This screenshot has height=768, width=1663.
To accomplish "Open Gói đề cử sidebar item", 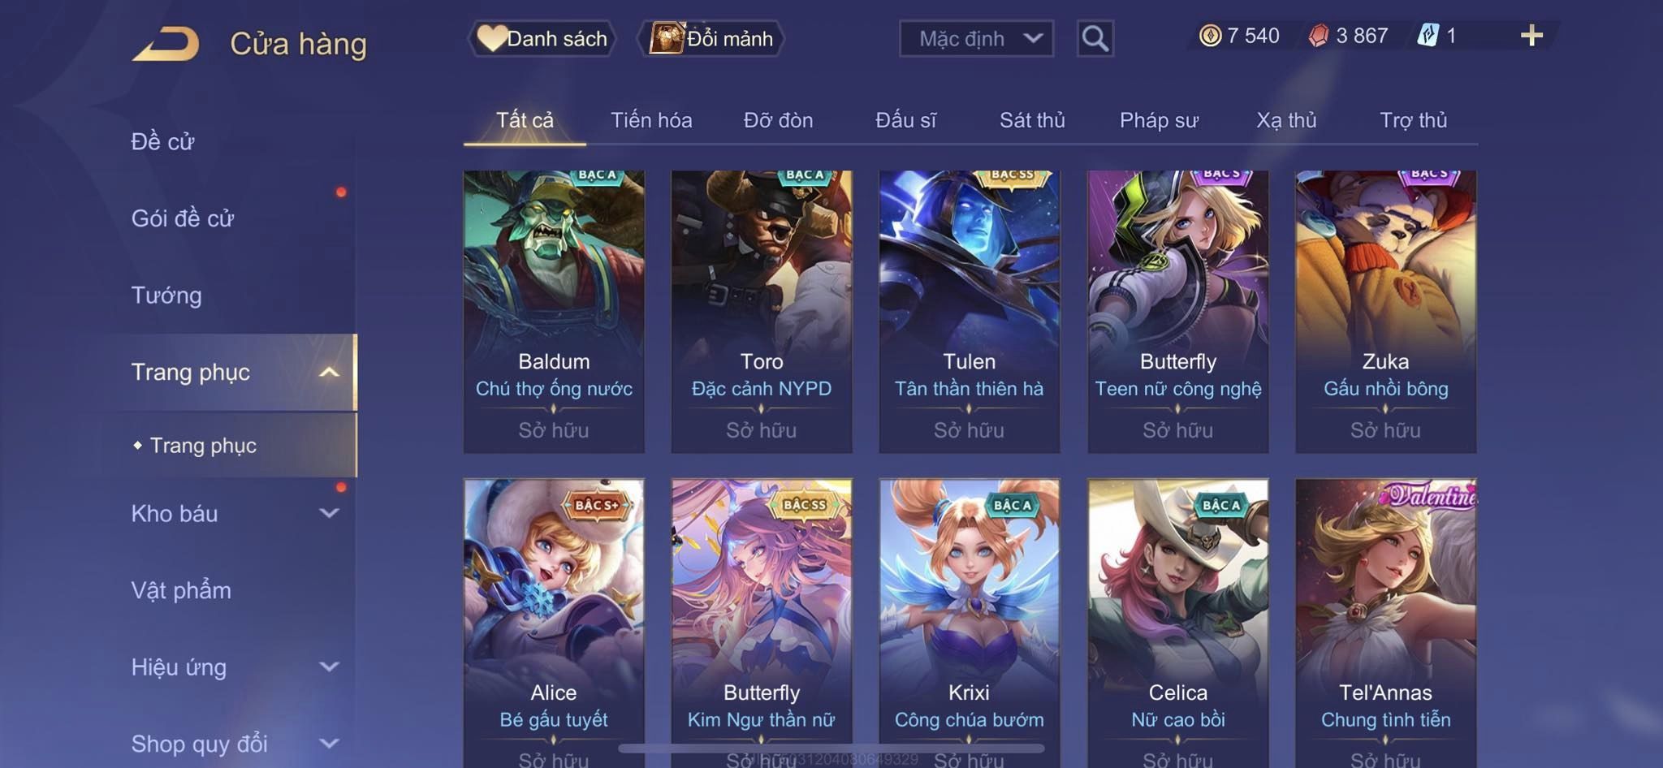I will tap(183, 218).
